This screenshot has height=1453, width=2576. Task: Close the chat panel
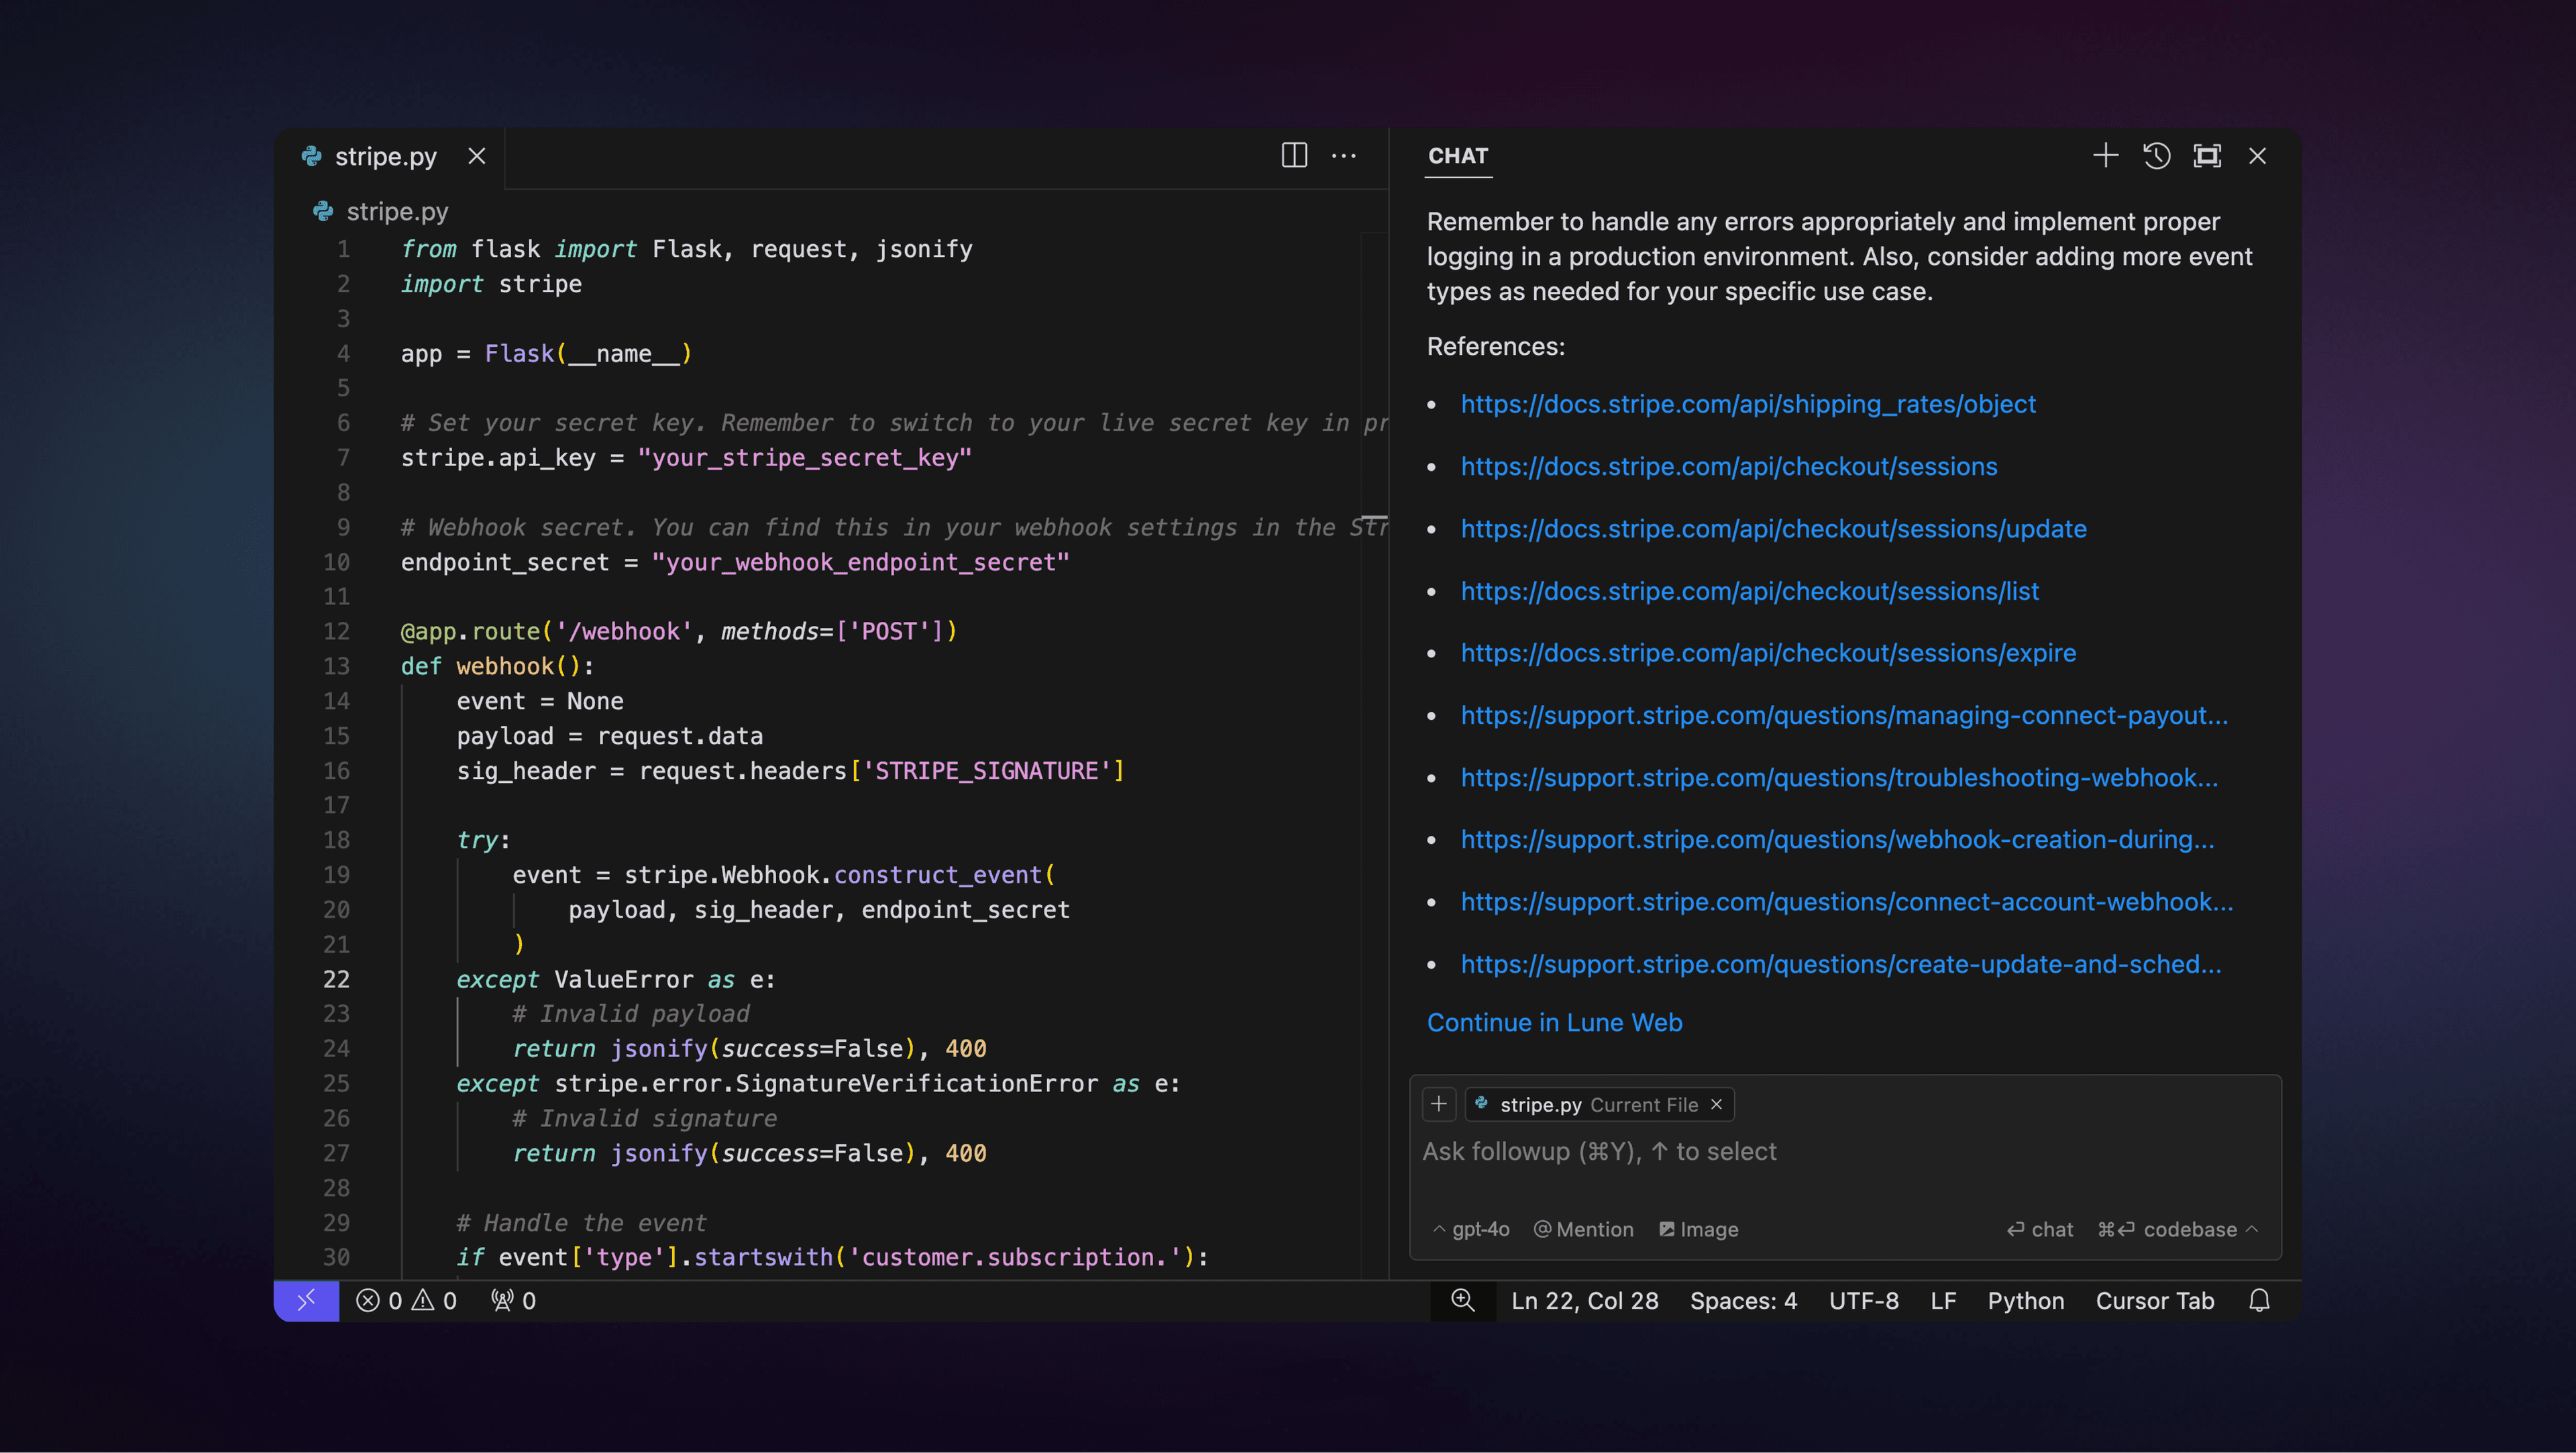(x=2257, y=156)
